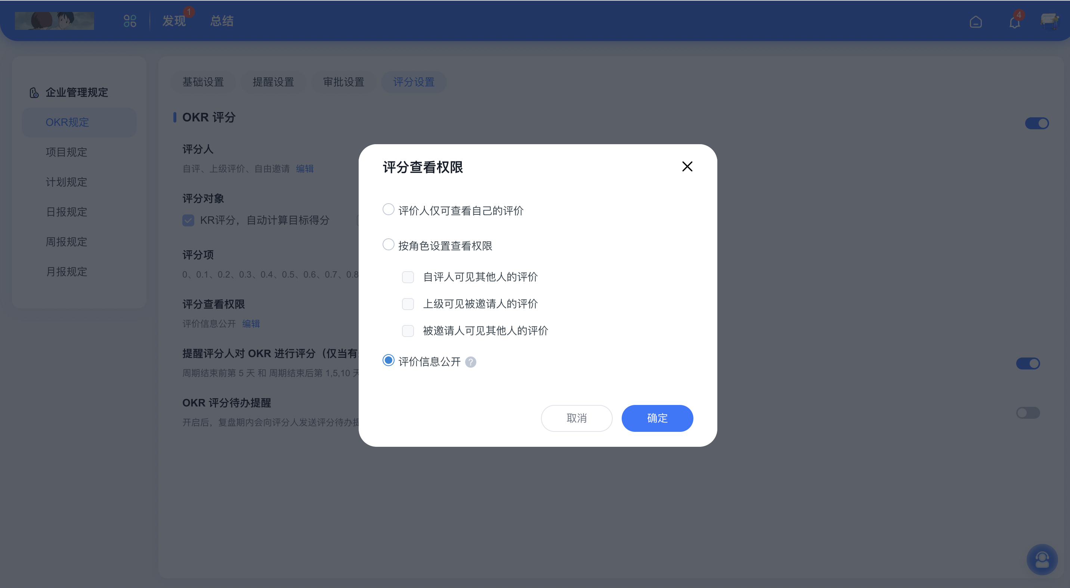The height and width of the screenshot is (588, 1070).
Task: Check 自评人可见其他人的评价 checkbox
Action: pyautogui.click(x=408, y=277)
